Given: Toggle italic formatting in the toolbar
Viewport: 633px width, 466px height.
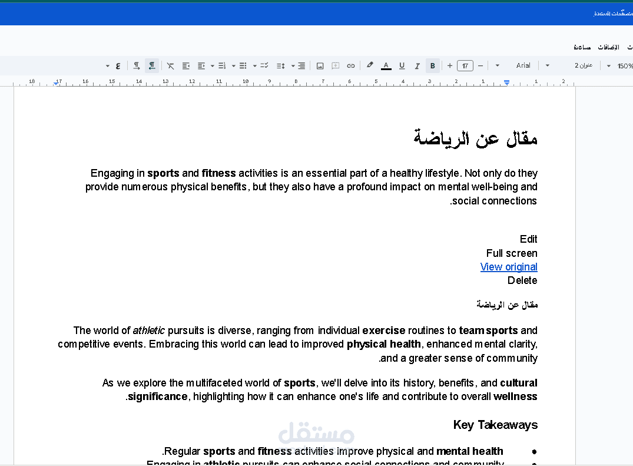Looking at the screenshot, I should coord(417,66).
